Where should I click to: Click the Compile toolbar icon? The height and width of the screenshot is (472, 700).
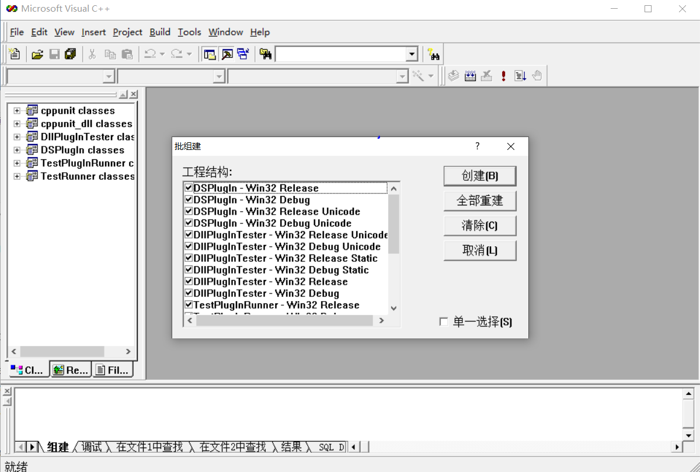pos(454,76)
